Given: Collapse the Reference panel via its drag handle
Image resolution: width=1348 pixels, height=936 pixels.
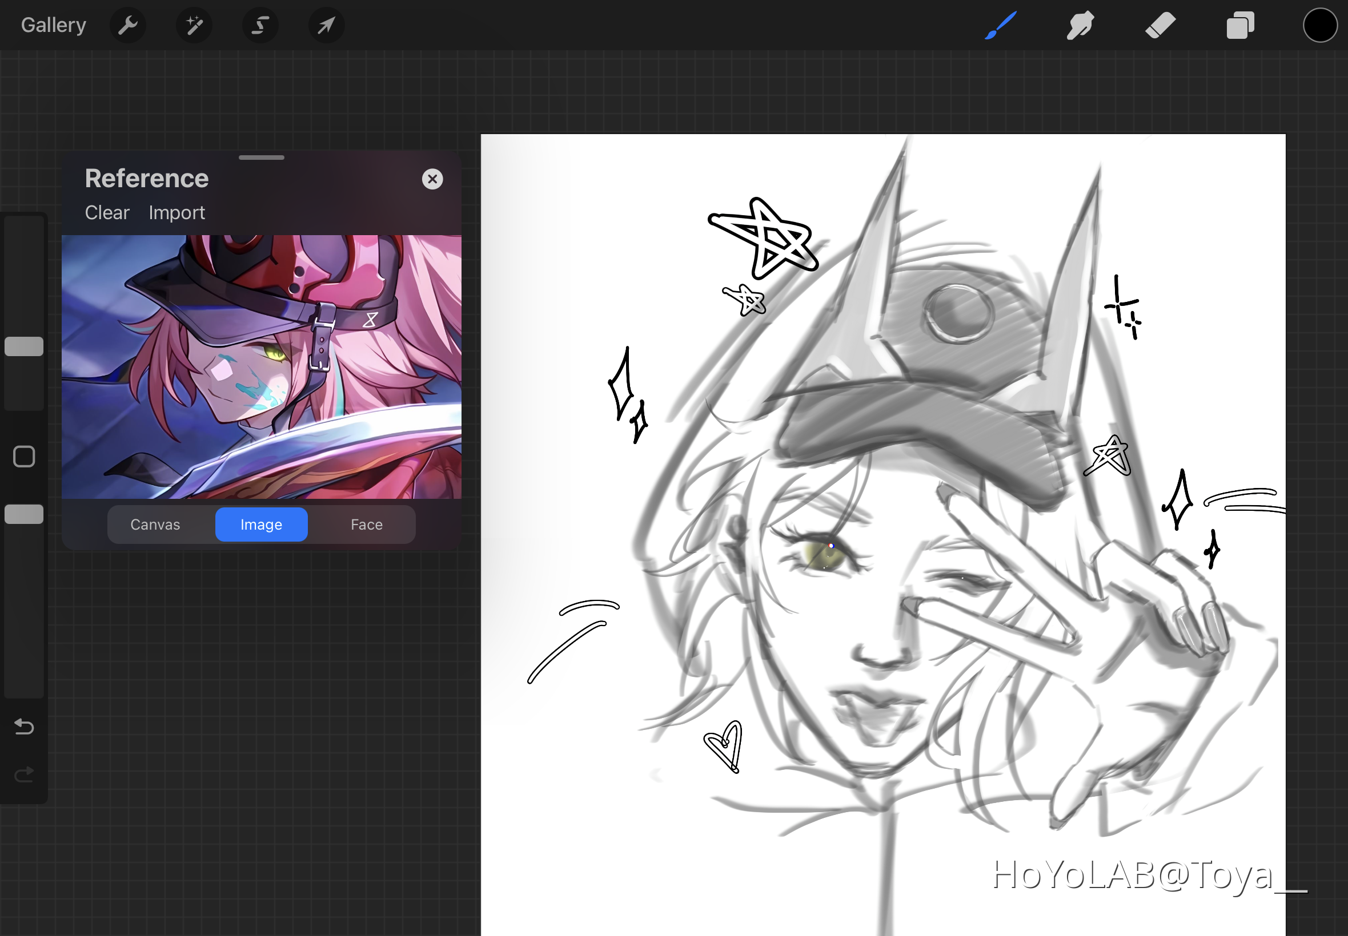Looking at the screenshot, I should click(x=261, y=157).
